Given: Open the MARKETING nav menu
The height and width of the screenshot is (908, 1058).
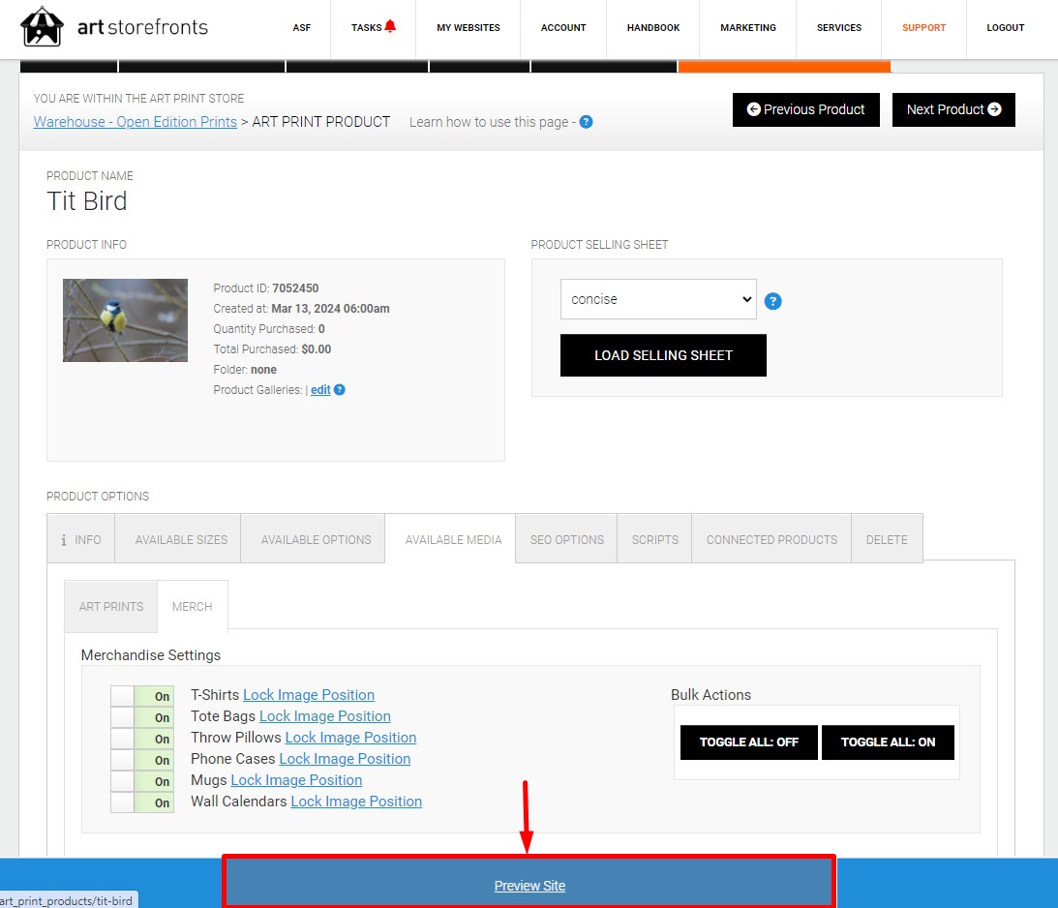Looking at the screenshot, I should coord(747,28).
